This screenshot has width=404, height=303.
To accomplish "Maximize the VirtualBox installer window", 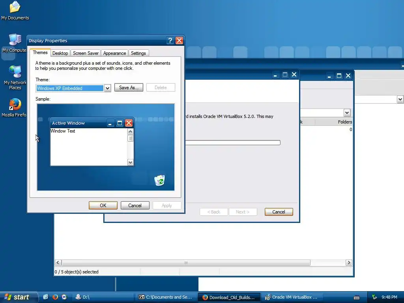I will [285, 75].
